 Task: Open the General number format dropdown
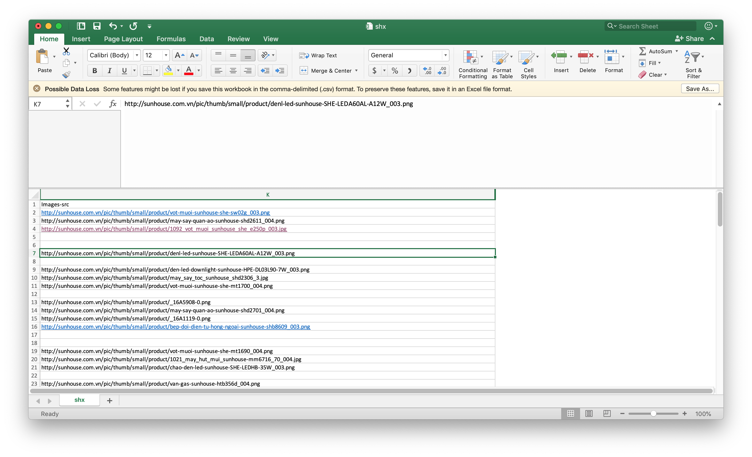click(x=445, y=55)
